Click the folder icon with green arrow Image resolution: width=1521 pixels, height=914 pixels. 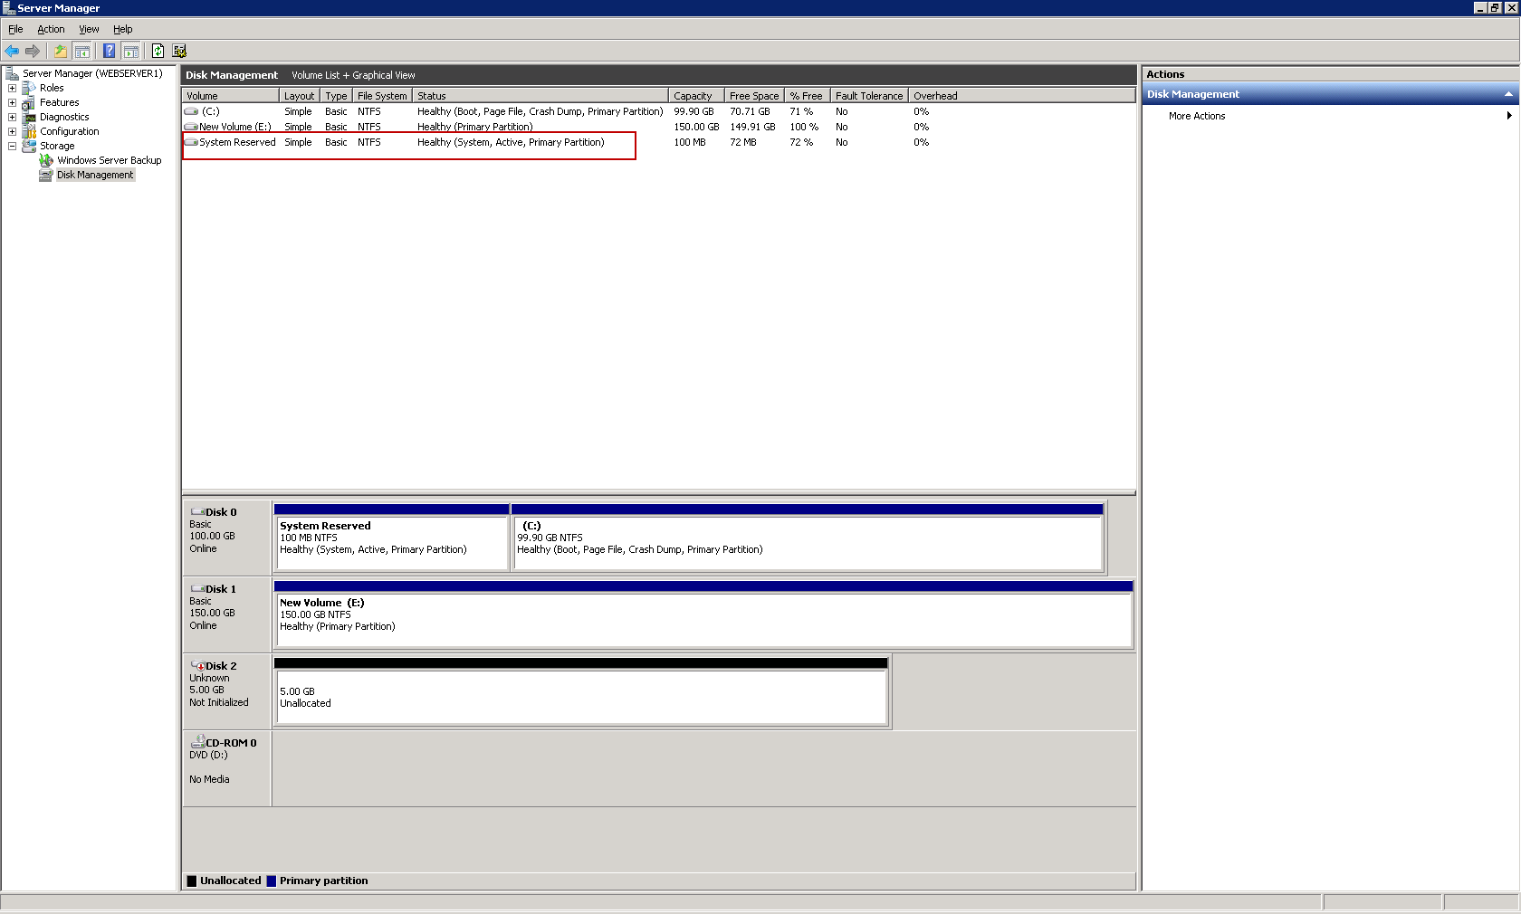60,51
